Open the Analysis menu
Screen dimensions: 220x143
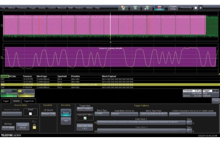(80, 8)
